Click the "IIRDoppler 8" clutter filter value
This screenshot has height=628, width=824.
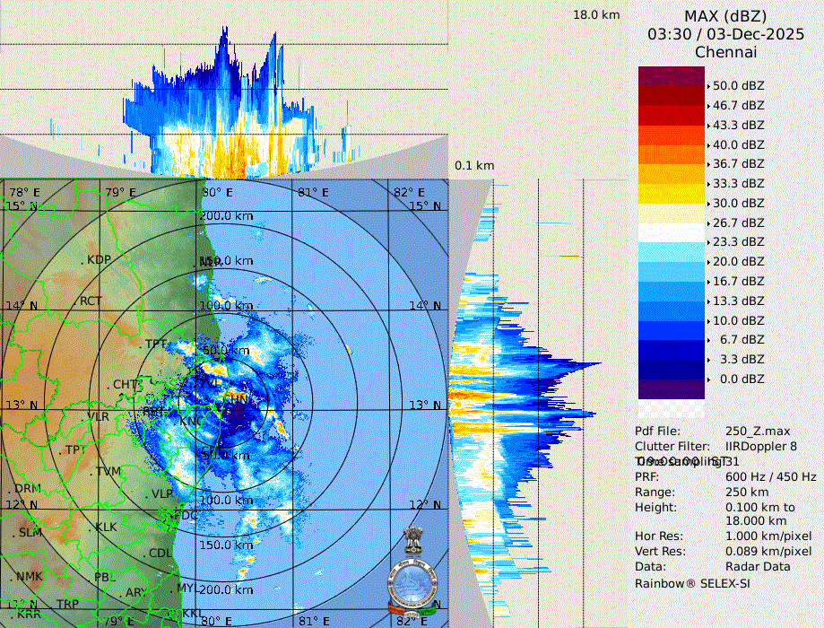(761, 447)
